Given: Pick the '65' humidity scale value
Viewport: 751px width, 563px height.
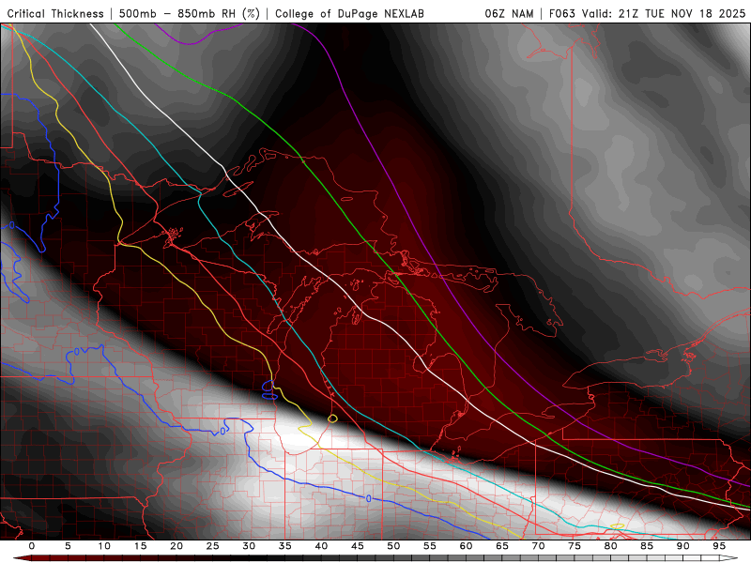Looking at the screenshot, I should pos(502,546).
